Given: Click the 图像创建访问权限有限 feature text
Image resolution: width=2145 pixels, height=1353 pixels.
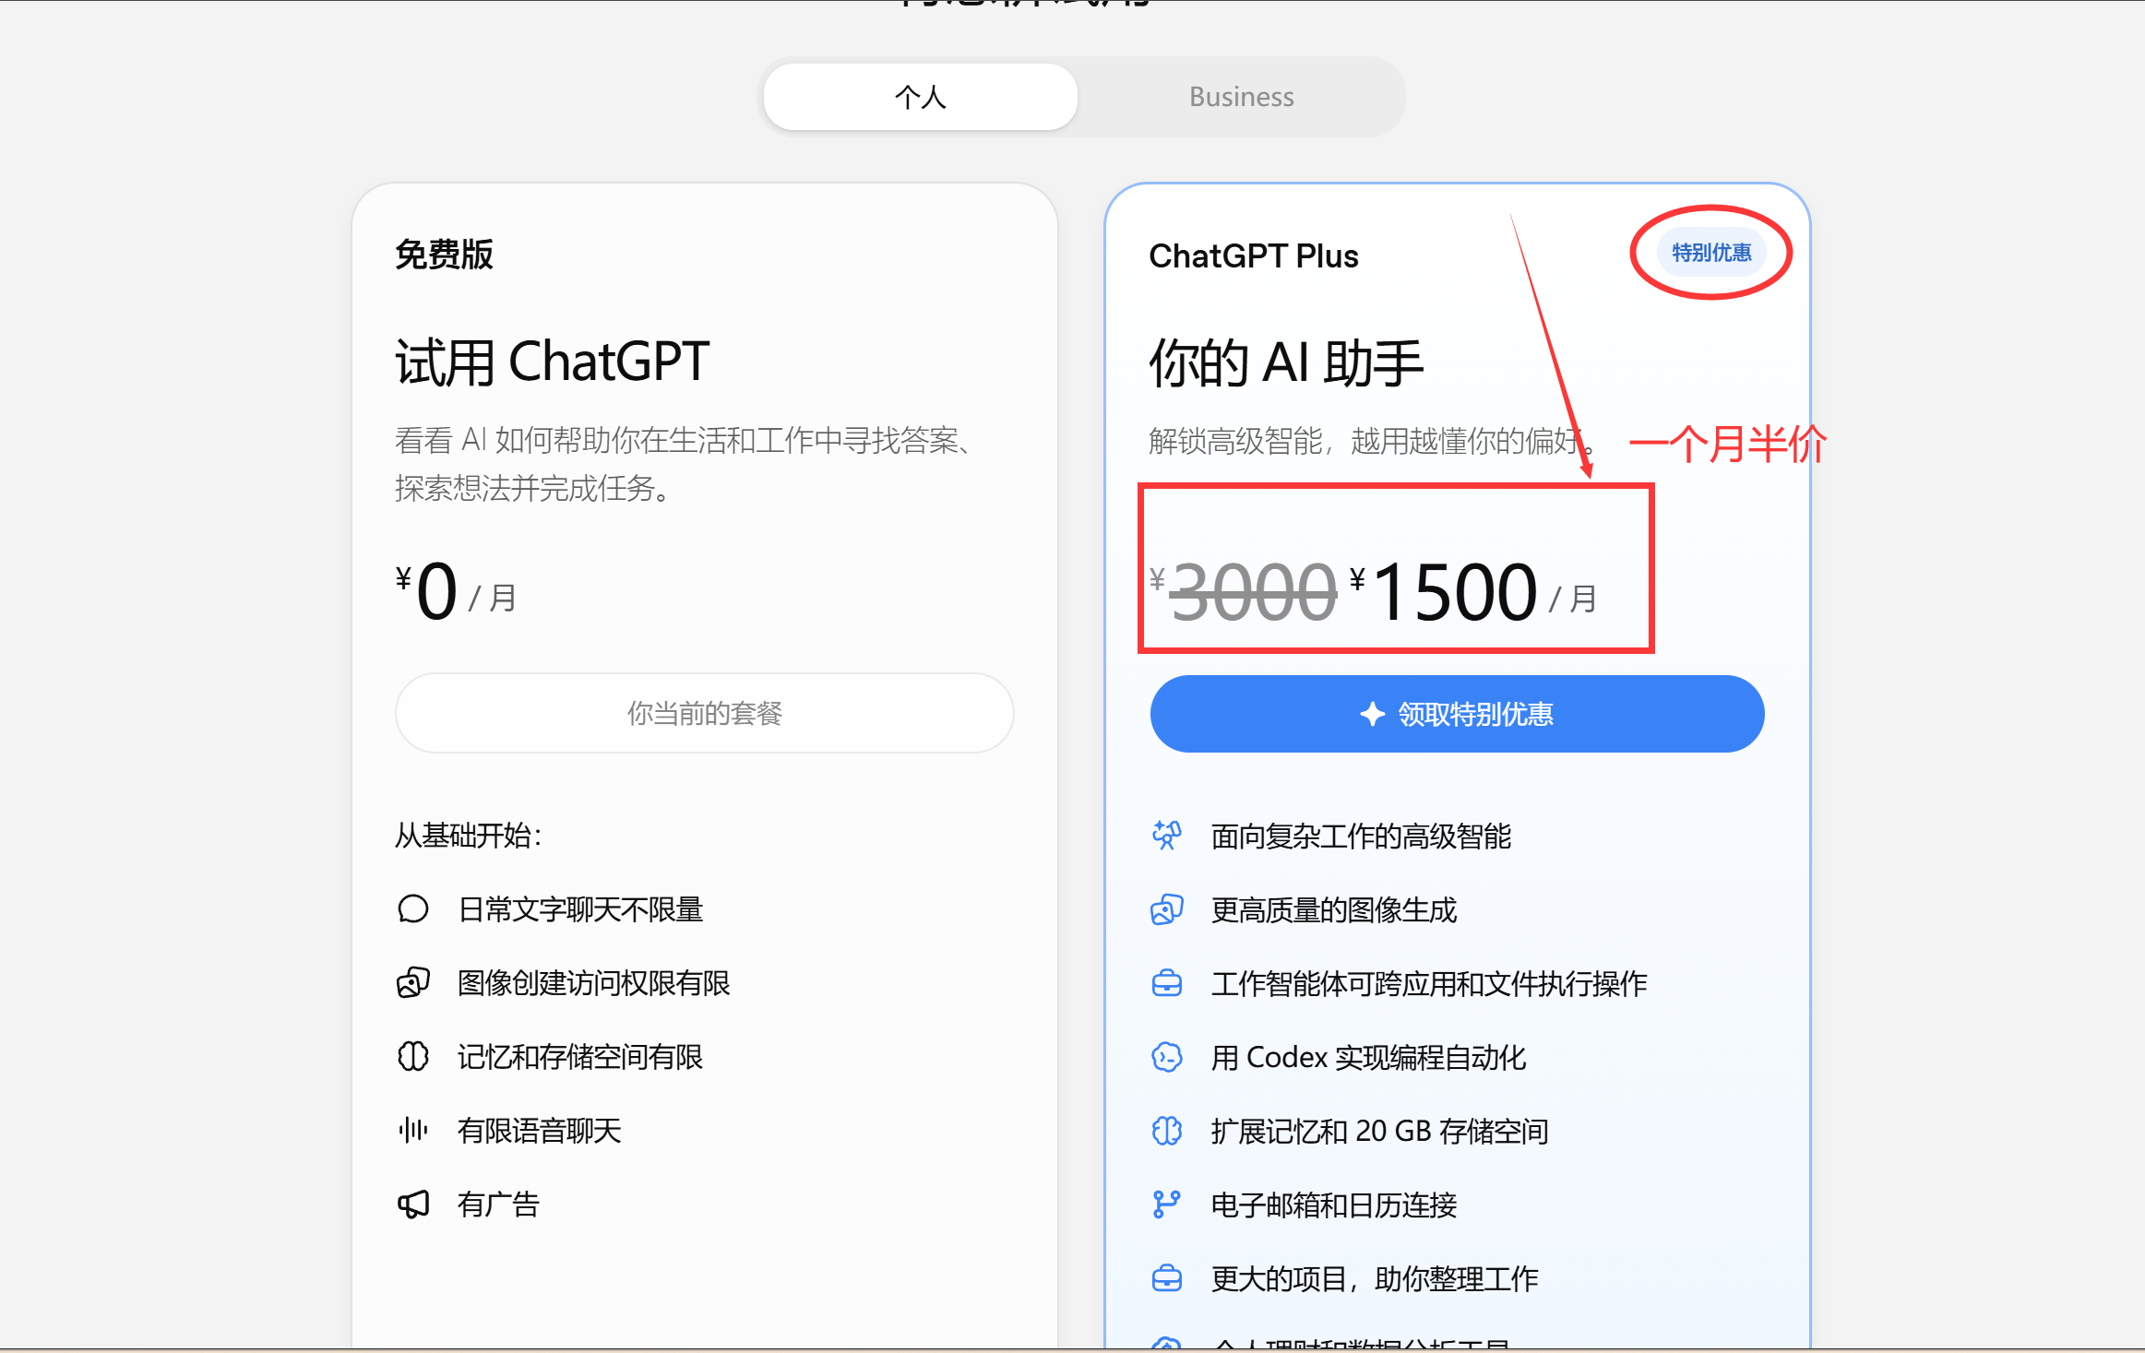Looking at the screenshot, I should (594, 983).
